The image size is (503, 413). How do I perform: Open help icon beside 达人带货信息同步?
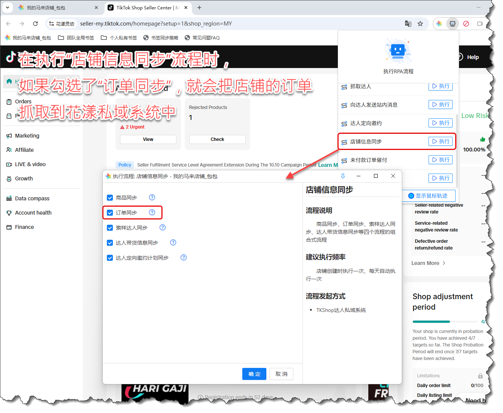[x=173, y=242]
